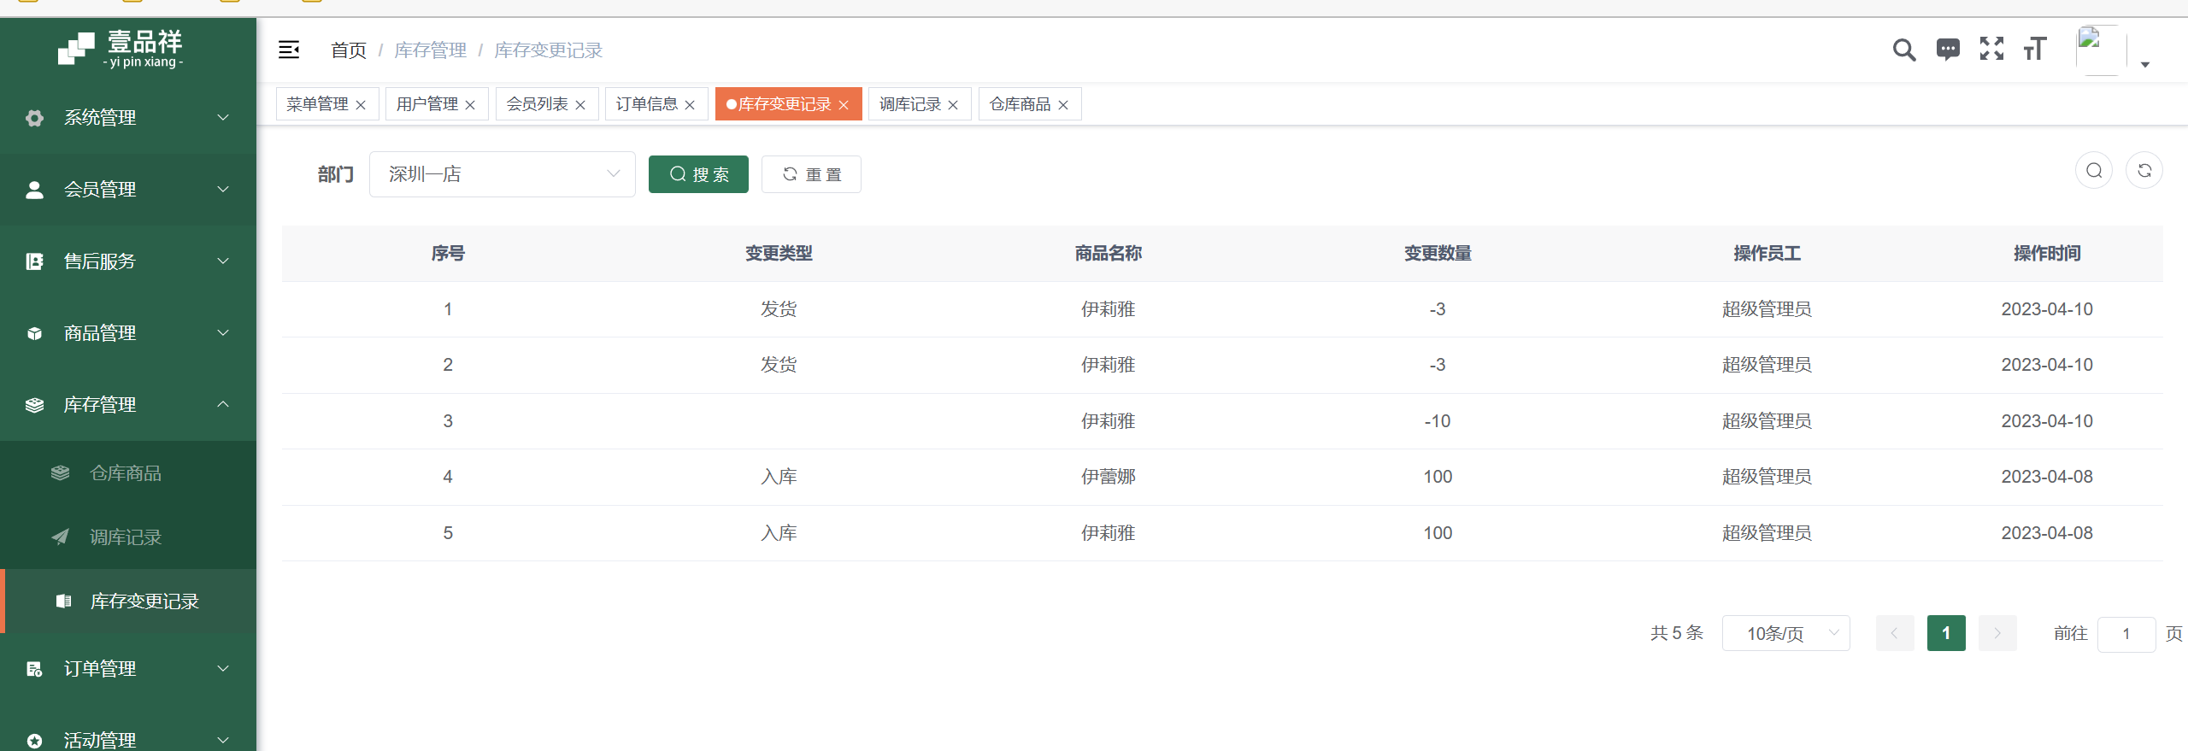Open the font size icon
Viewport: 2188px width, 751px height.
coord(2035,49)
